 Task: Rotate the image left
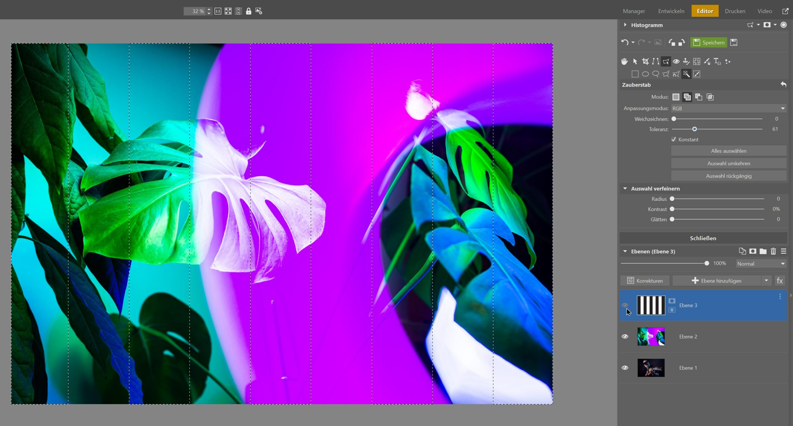click(x=672, y=42)
